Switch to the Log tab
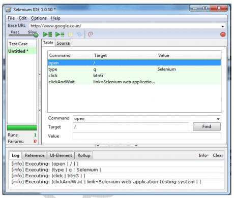The width and height of the screenshot is (234, 198). tap(15, 155)
